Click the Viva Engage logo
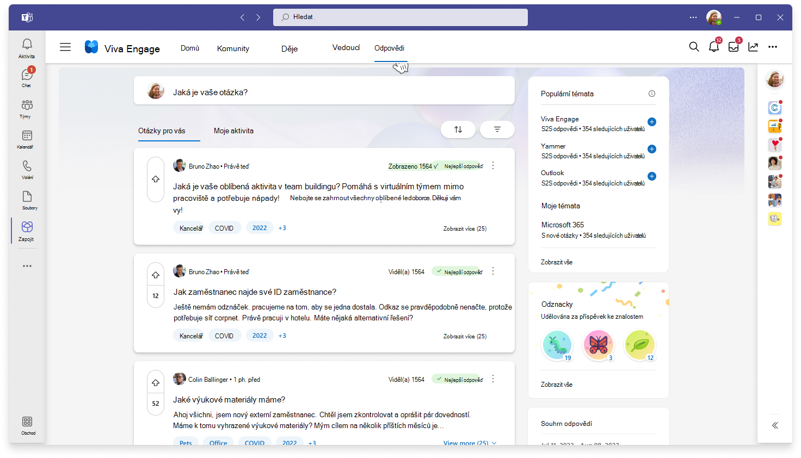Viewport: 801px width, 458px height. click(x=91, y=47)
